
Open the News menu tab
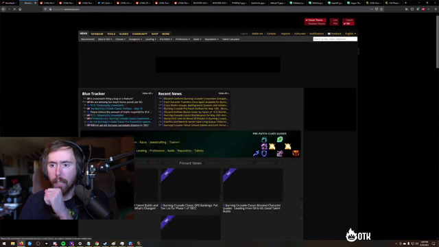coord(84,34)
